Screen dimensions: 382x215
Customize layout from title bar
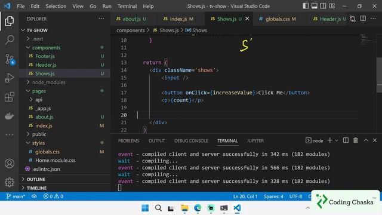click(332, 6)
